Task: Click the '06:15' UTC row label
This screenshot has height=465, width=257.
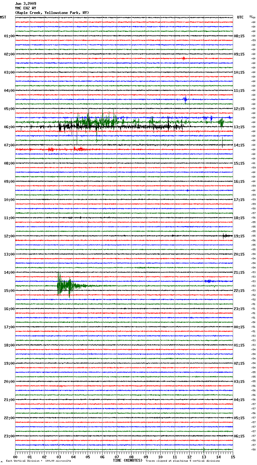Action: click(239, 436)
